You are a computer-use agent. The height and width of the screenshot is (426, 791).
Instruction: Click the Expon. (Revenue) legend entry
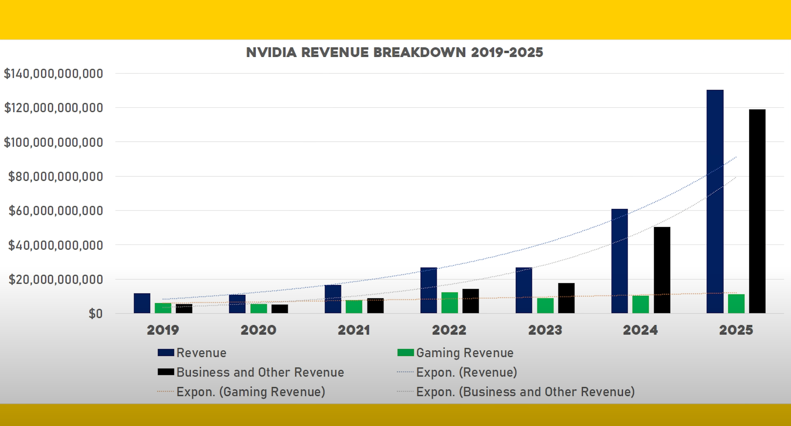pos(457,372)
